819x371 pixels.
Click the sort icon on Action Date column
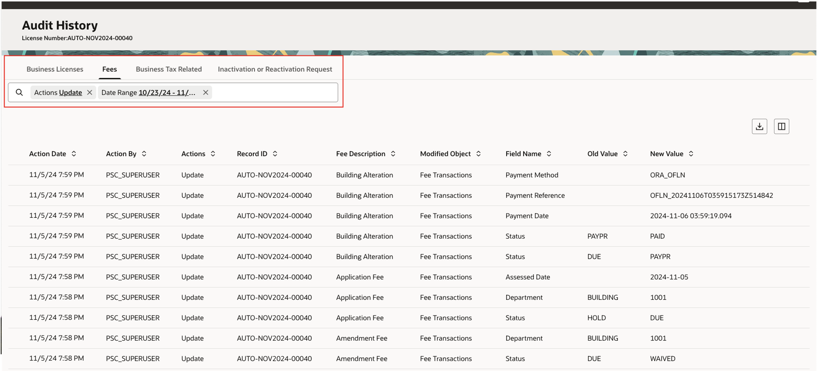(74, 154)
